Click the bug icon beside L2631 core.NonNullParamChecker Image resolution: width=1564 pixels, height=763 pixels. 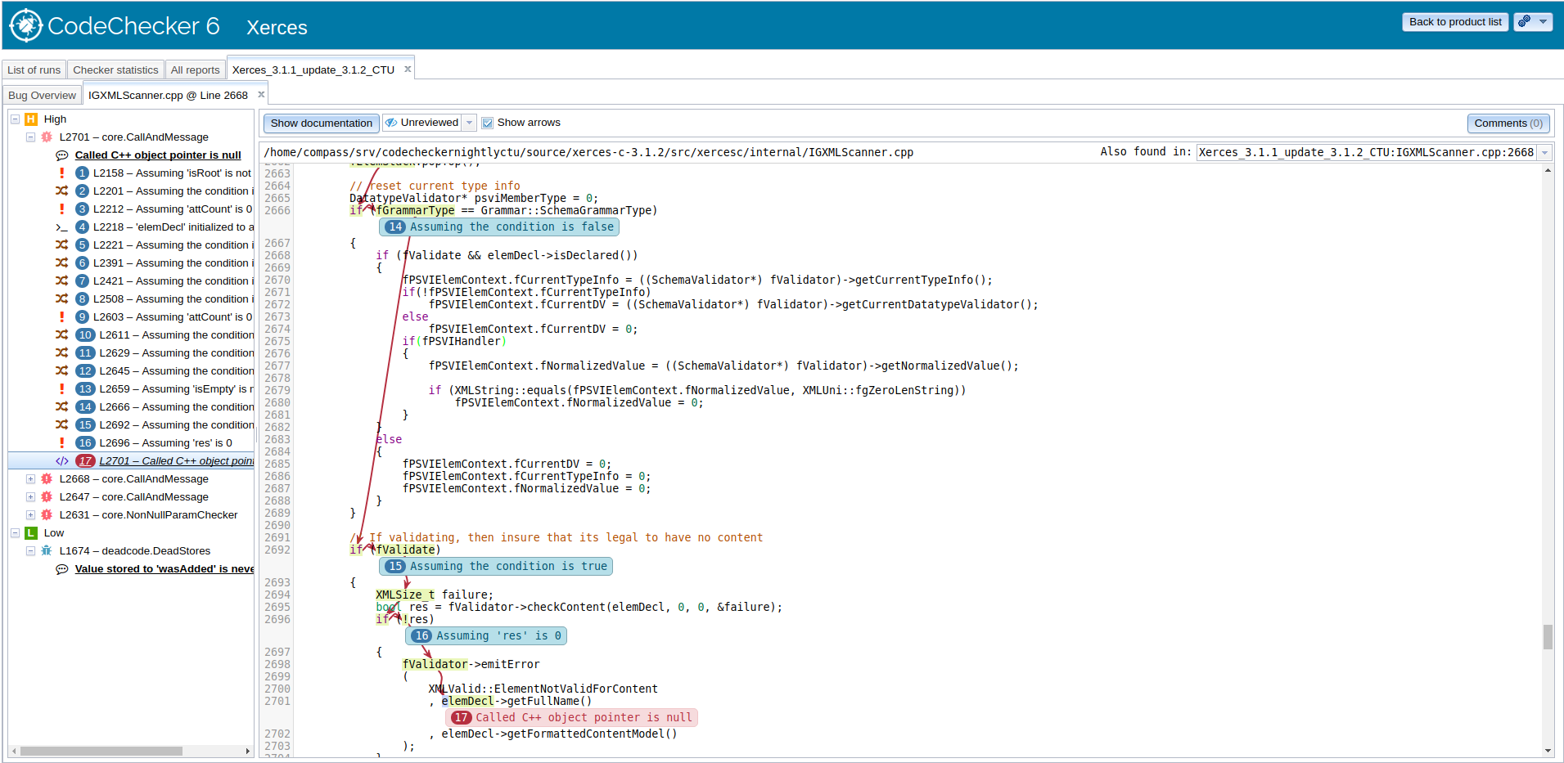pyautogui.click(x=47, y=514)
